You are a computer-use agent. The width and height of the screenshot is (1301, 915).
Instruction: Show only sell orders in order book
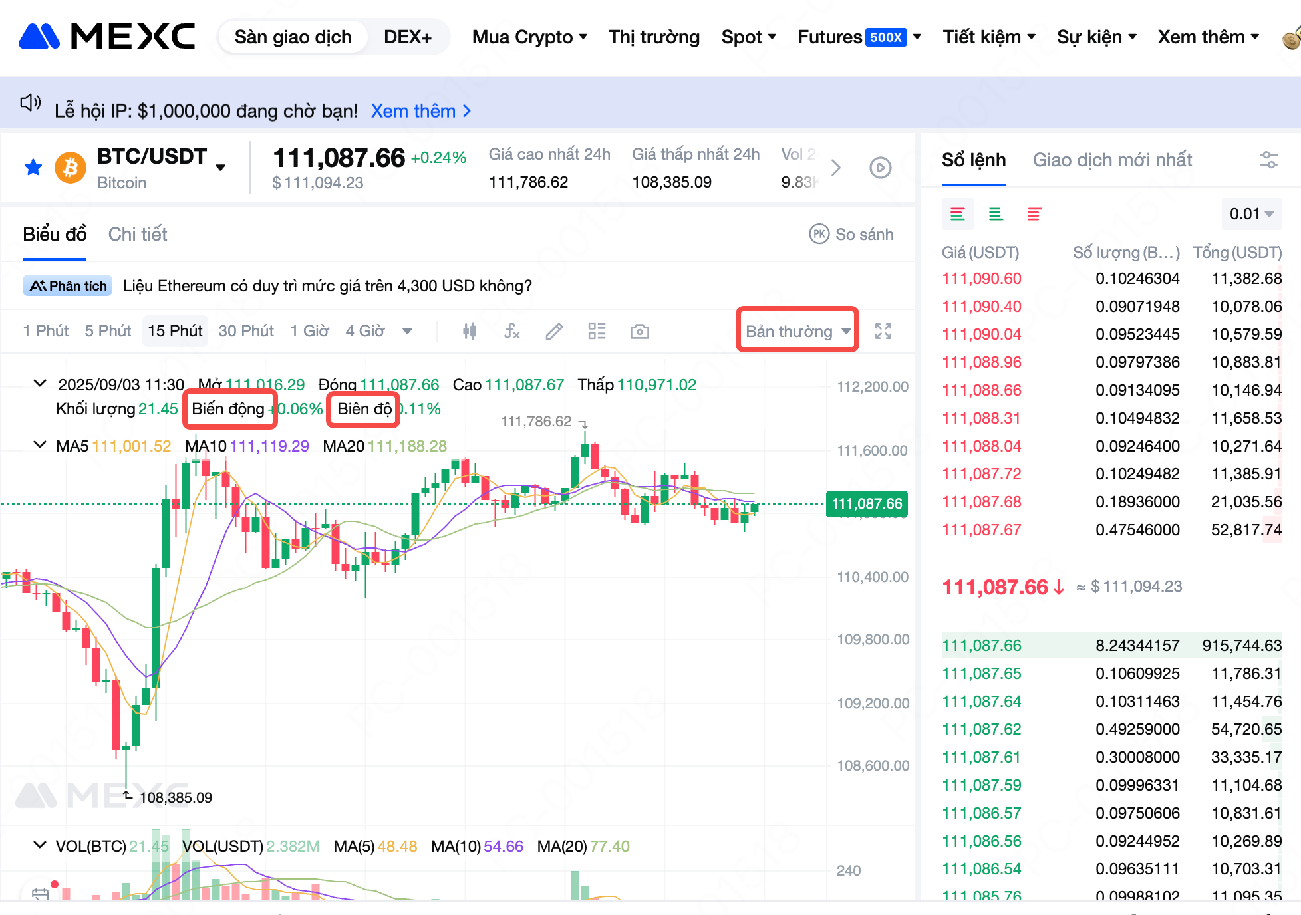click(1034, 214)
